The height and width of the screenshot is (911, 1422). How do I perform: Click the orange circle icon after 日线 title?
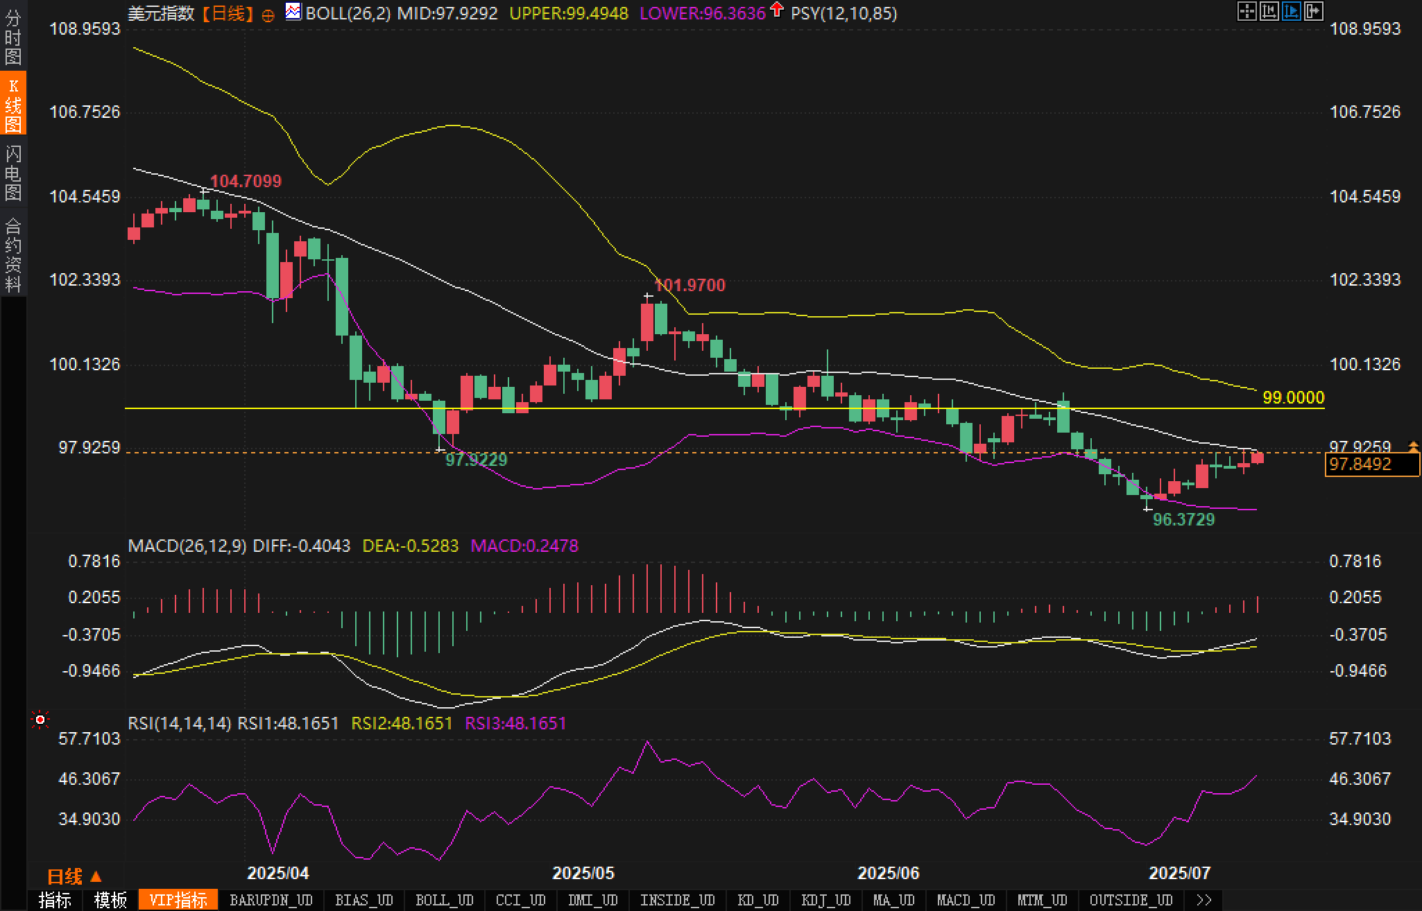[x=268, y=15]
